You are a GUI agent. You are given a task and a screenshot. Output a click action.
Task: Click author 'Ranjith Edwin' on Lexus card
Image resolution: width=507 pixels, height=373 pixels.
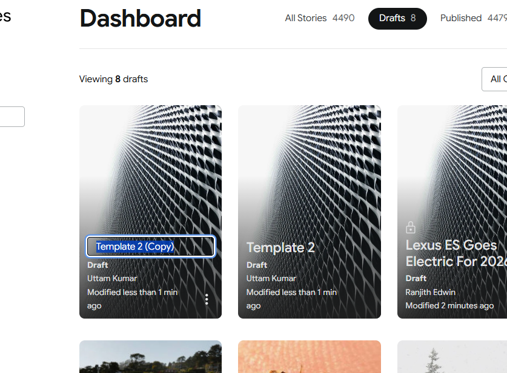coord(430,292)
